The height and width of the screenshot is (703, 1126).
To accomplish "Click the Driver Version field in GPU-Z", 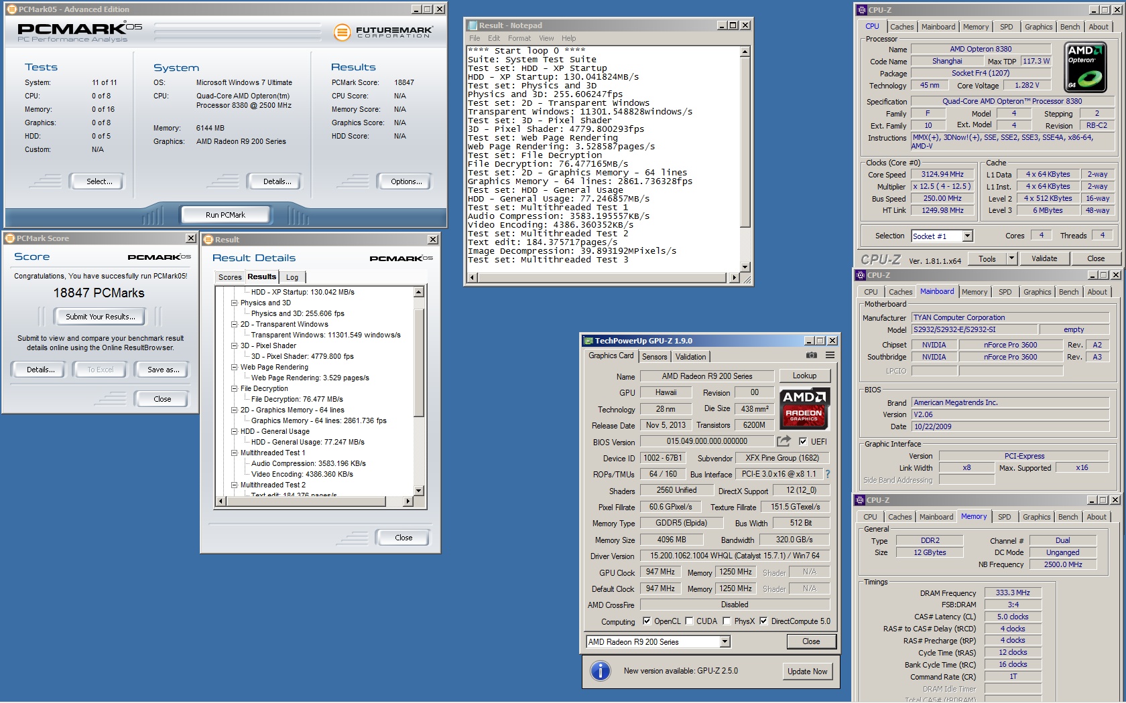I will [735, 556].
